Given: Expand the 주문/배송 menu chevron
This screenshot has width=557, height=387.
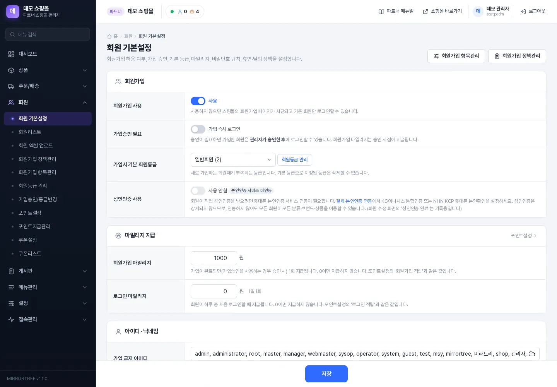Looking at the screenshot, I should tap(85, 86).
